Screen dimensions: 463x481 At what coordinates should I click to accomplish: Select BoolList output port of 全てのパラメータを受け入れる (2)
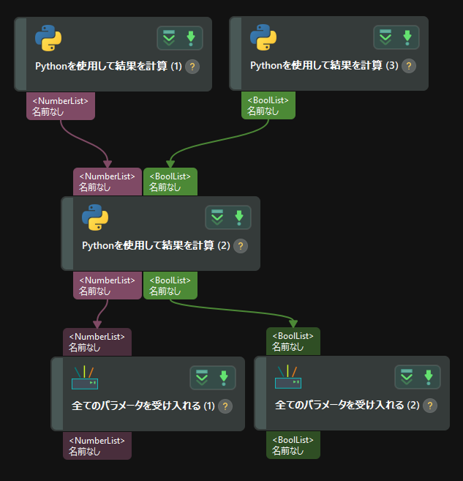pyautogui.click(x=293, y=445)
